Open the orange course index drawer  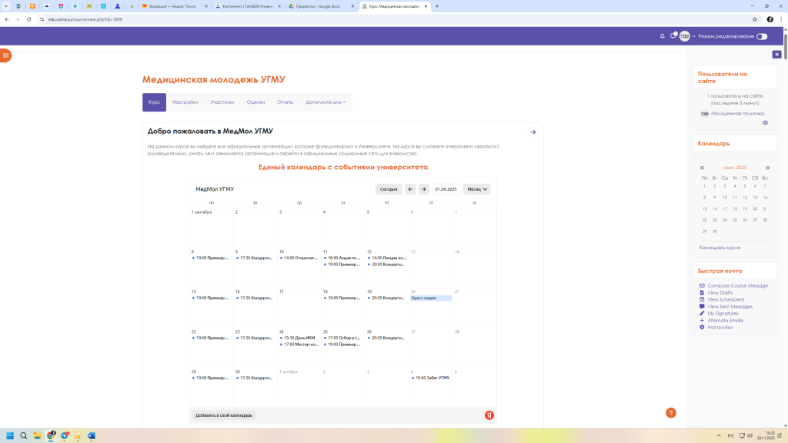pos(5,55)
